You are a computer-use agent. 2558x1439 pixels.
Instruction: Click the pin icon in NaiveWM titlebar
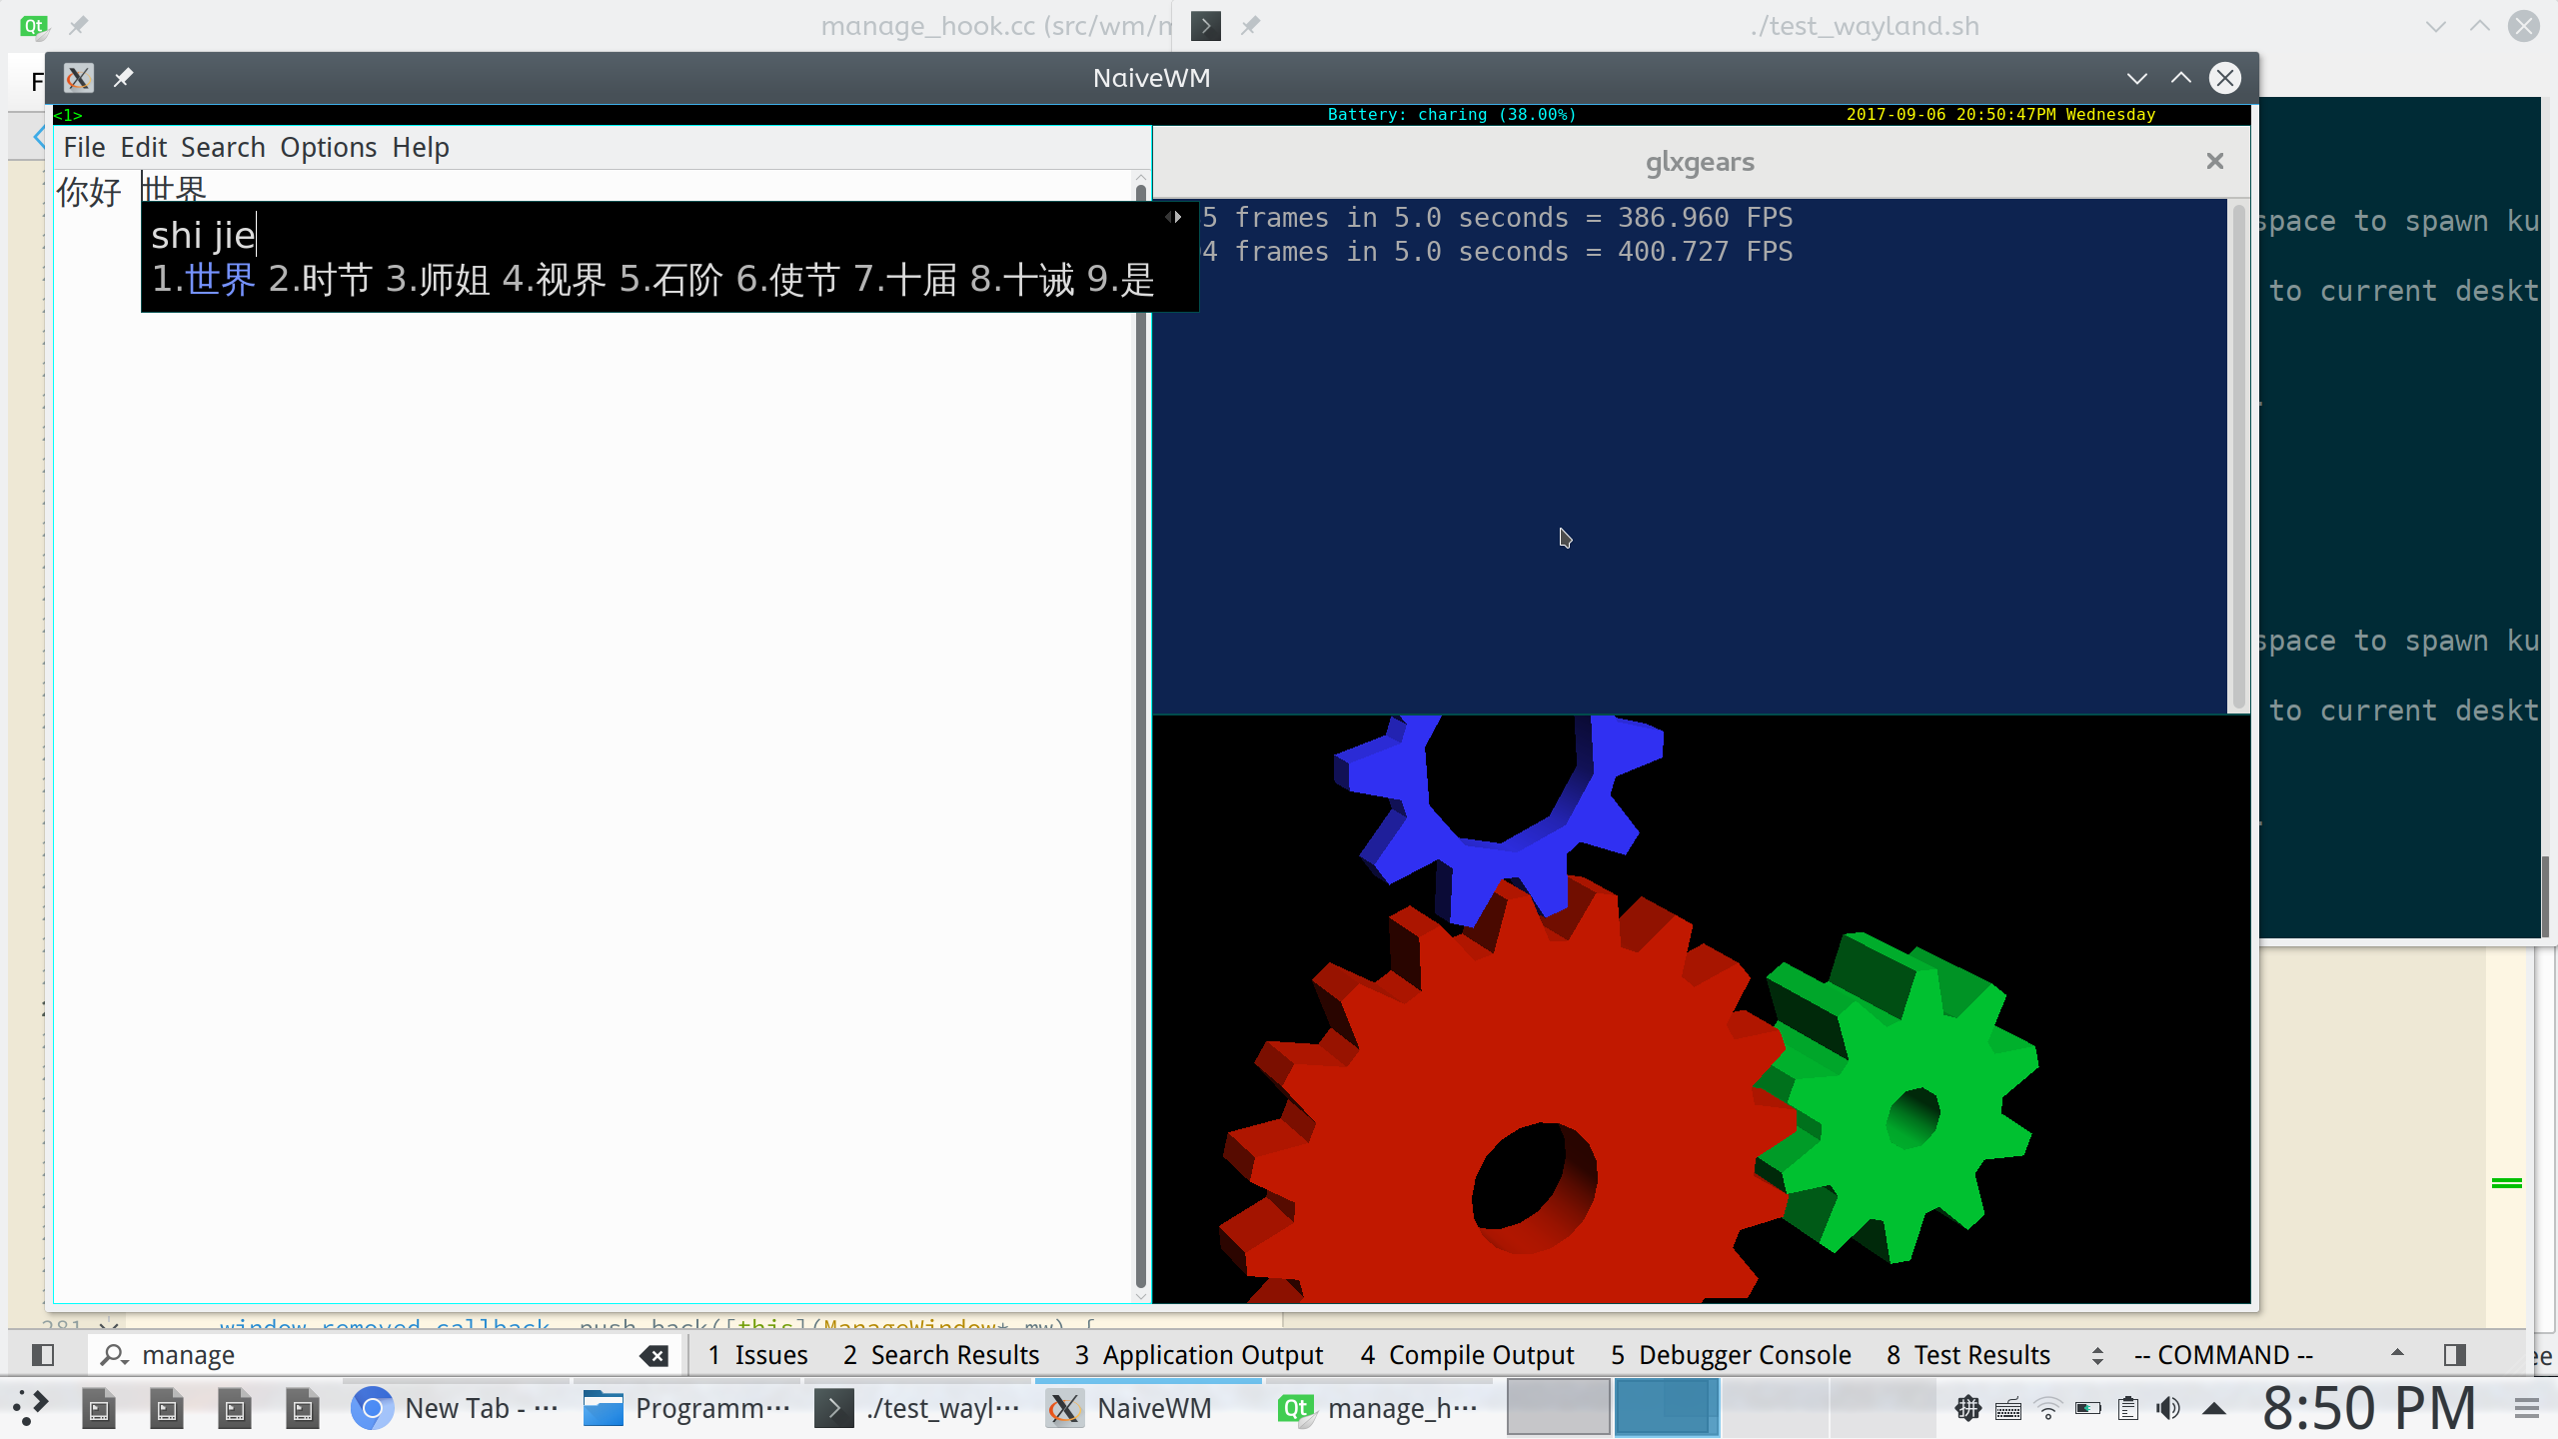[x=123, y=78]
